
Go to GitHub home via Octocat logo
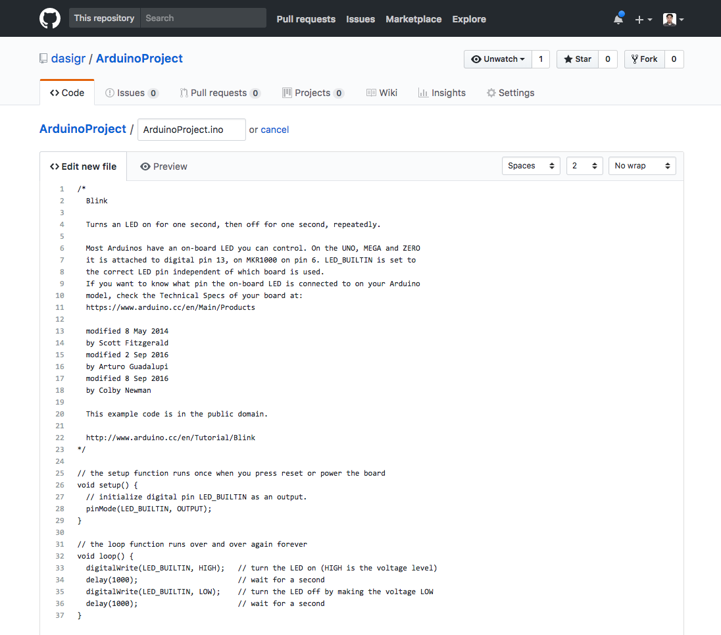pos(49,18)
